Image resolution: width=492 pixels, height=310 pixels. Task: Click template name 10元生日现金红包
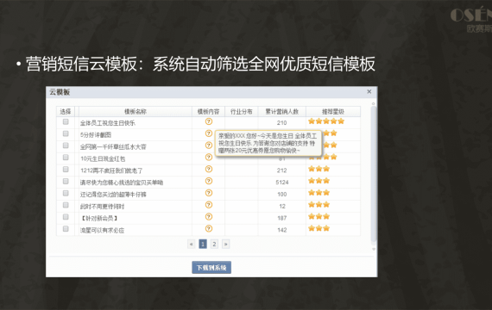(103, 158)
